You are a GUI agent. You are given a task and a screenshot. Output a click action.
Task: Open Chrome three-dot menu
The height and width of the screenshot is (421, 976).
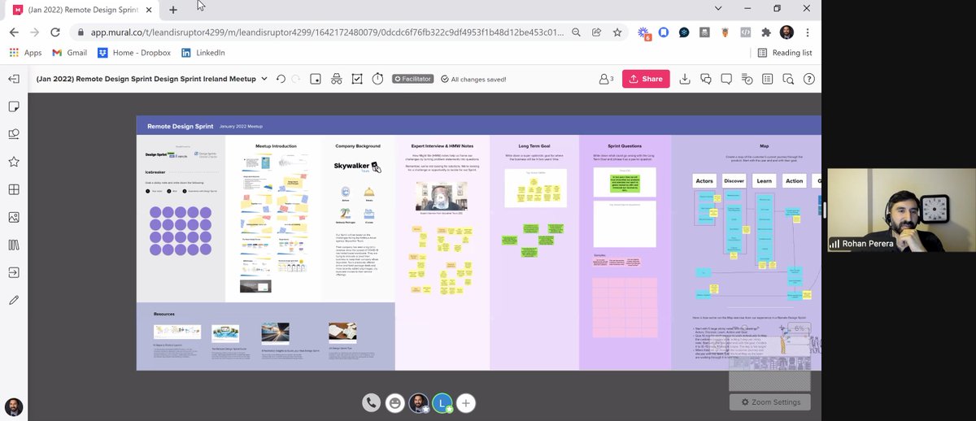click(807, 33)
